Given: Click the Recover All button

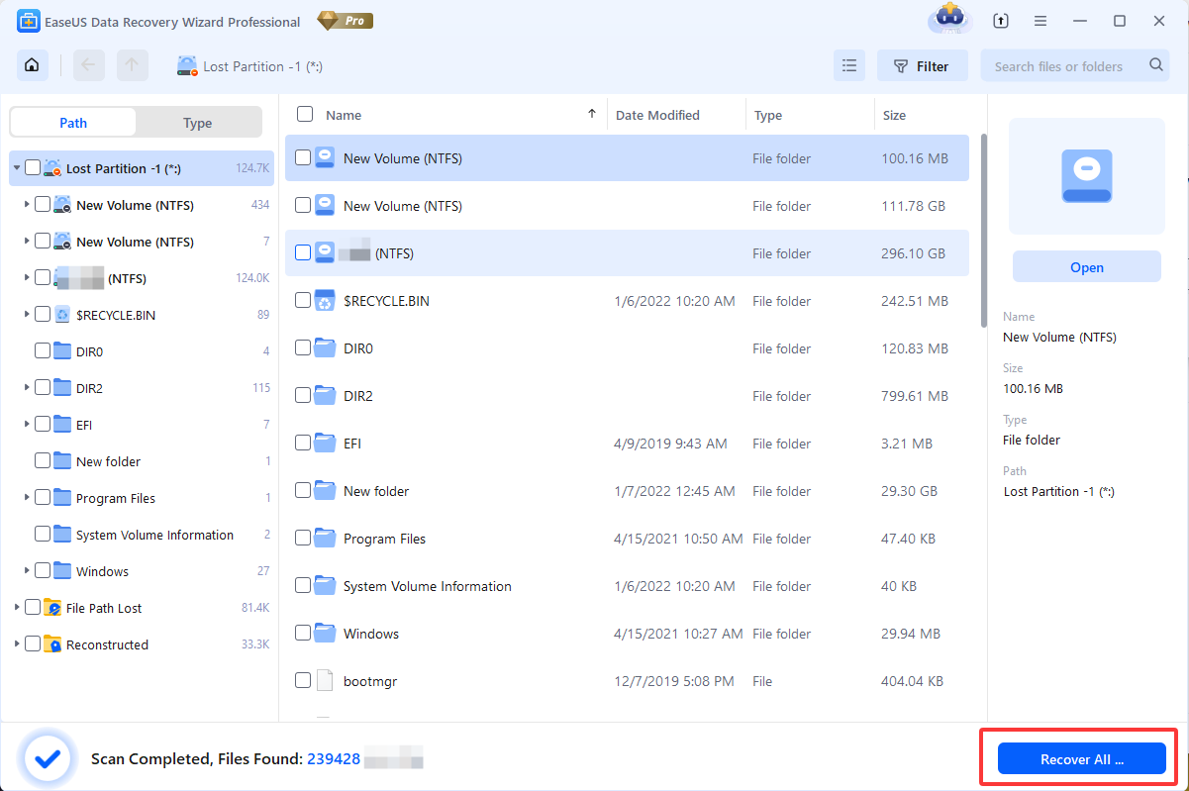Looking at the screenshot, I should click(1081, 759).
